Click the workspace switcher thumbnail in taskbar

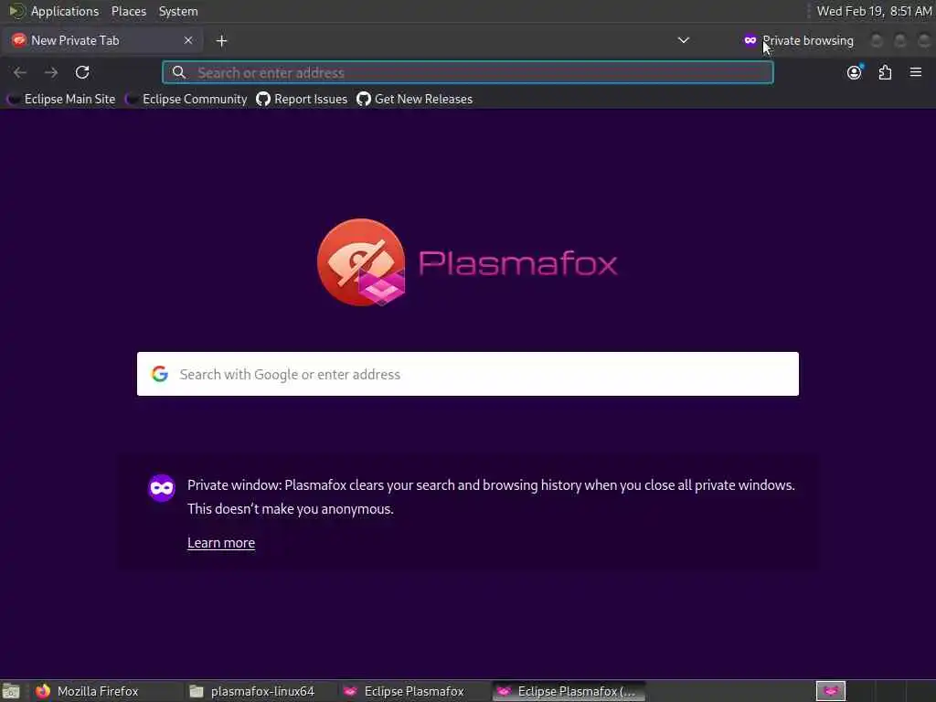pyautogui.click(x=831, y=691)
